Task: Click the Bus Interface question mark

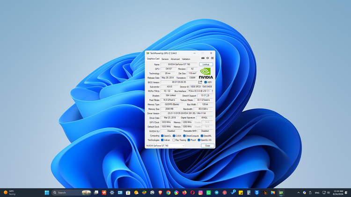Action: 212,91
